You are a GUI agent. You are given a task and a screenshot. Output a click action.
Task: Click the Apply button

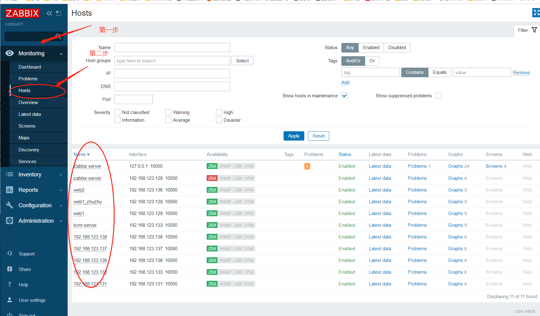click(x=294, y=136)
